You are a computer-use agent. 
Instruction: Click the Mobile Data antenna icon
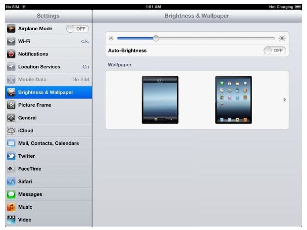click(x=11, y=80)
